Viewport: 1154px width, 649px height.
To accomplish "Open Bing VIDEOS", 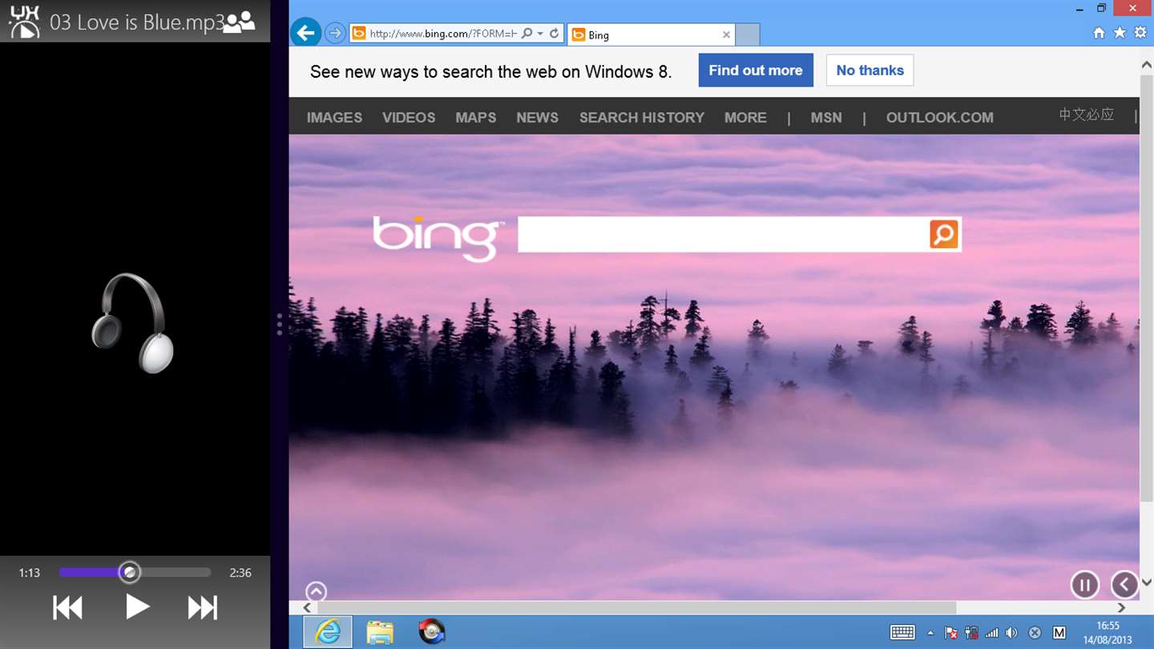I will coord(409,117).
